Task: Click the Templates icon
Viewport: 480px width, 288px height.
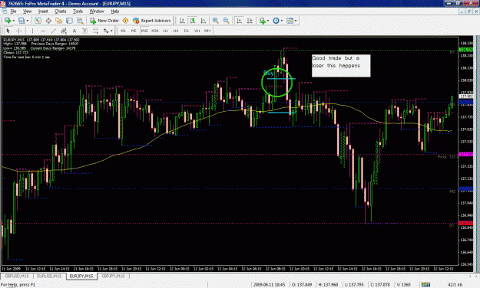Action: (x=290, y=21)
